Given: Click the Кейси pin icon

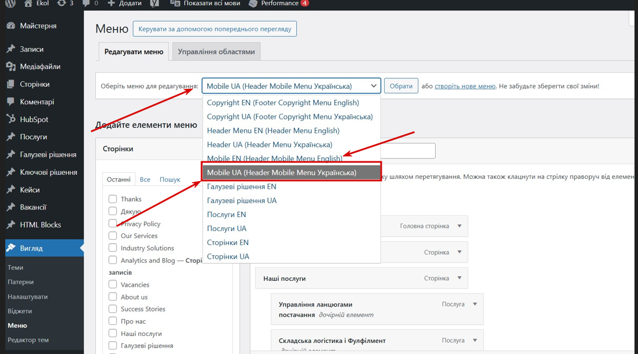Looking at the screenshot, I should [x=11, y=190].
